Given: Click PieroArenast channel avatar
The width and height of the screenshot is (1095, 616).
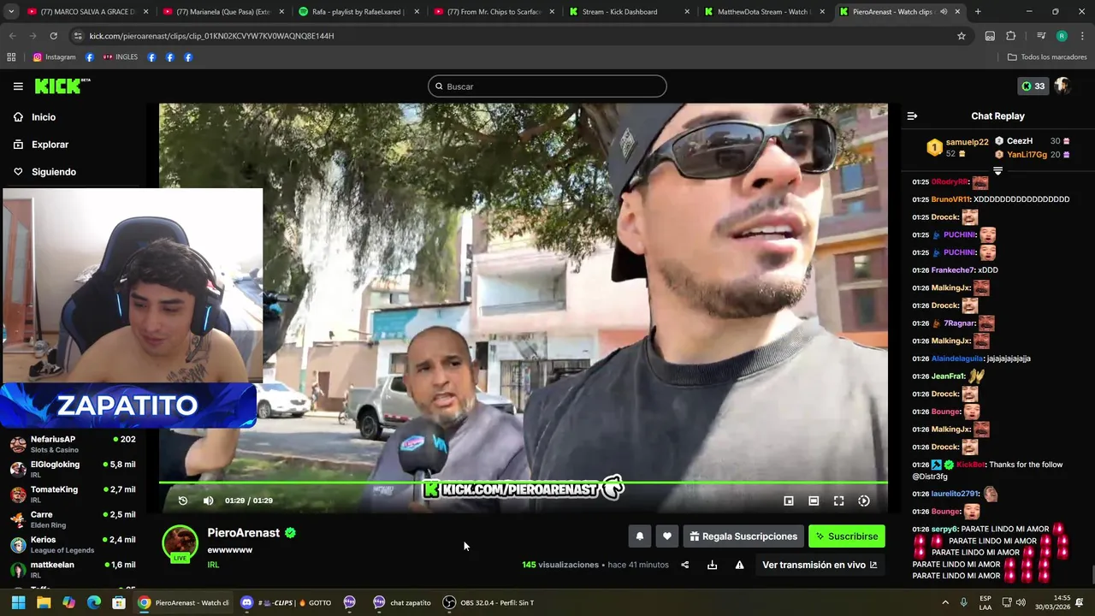Looking at the screenshot, I should (181, 544).
